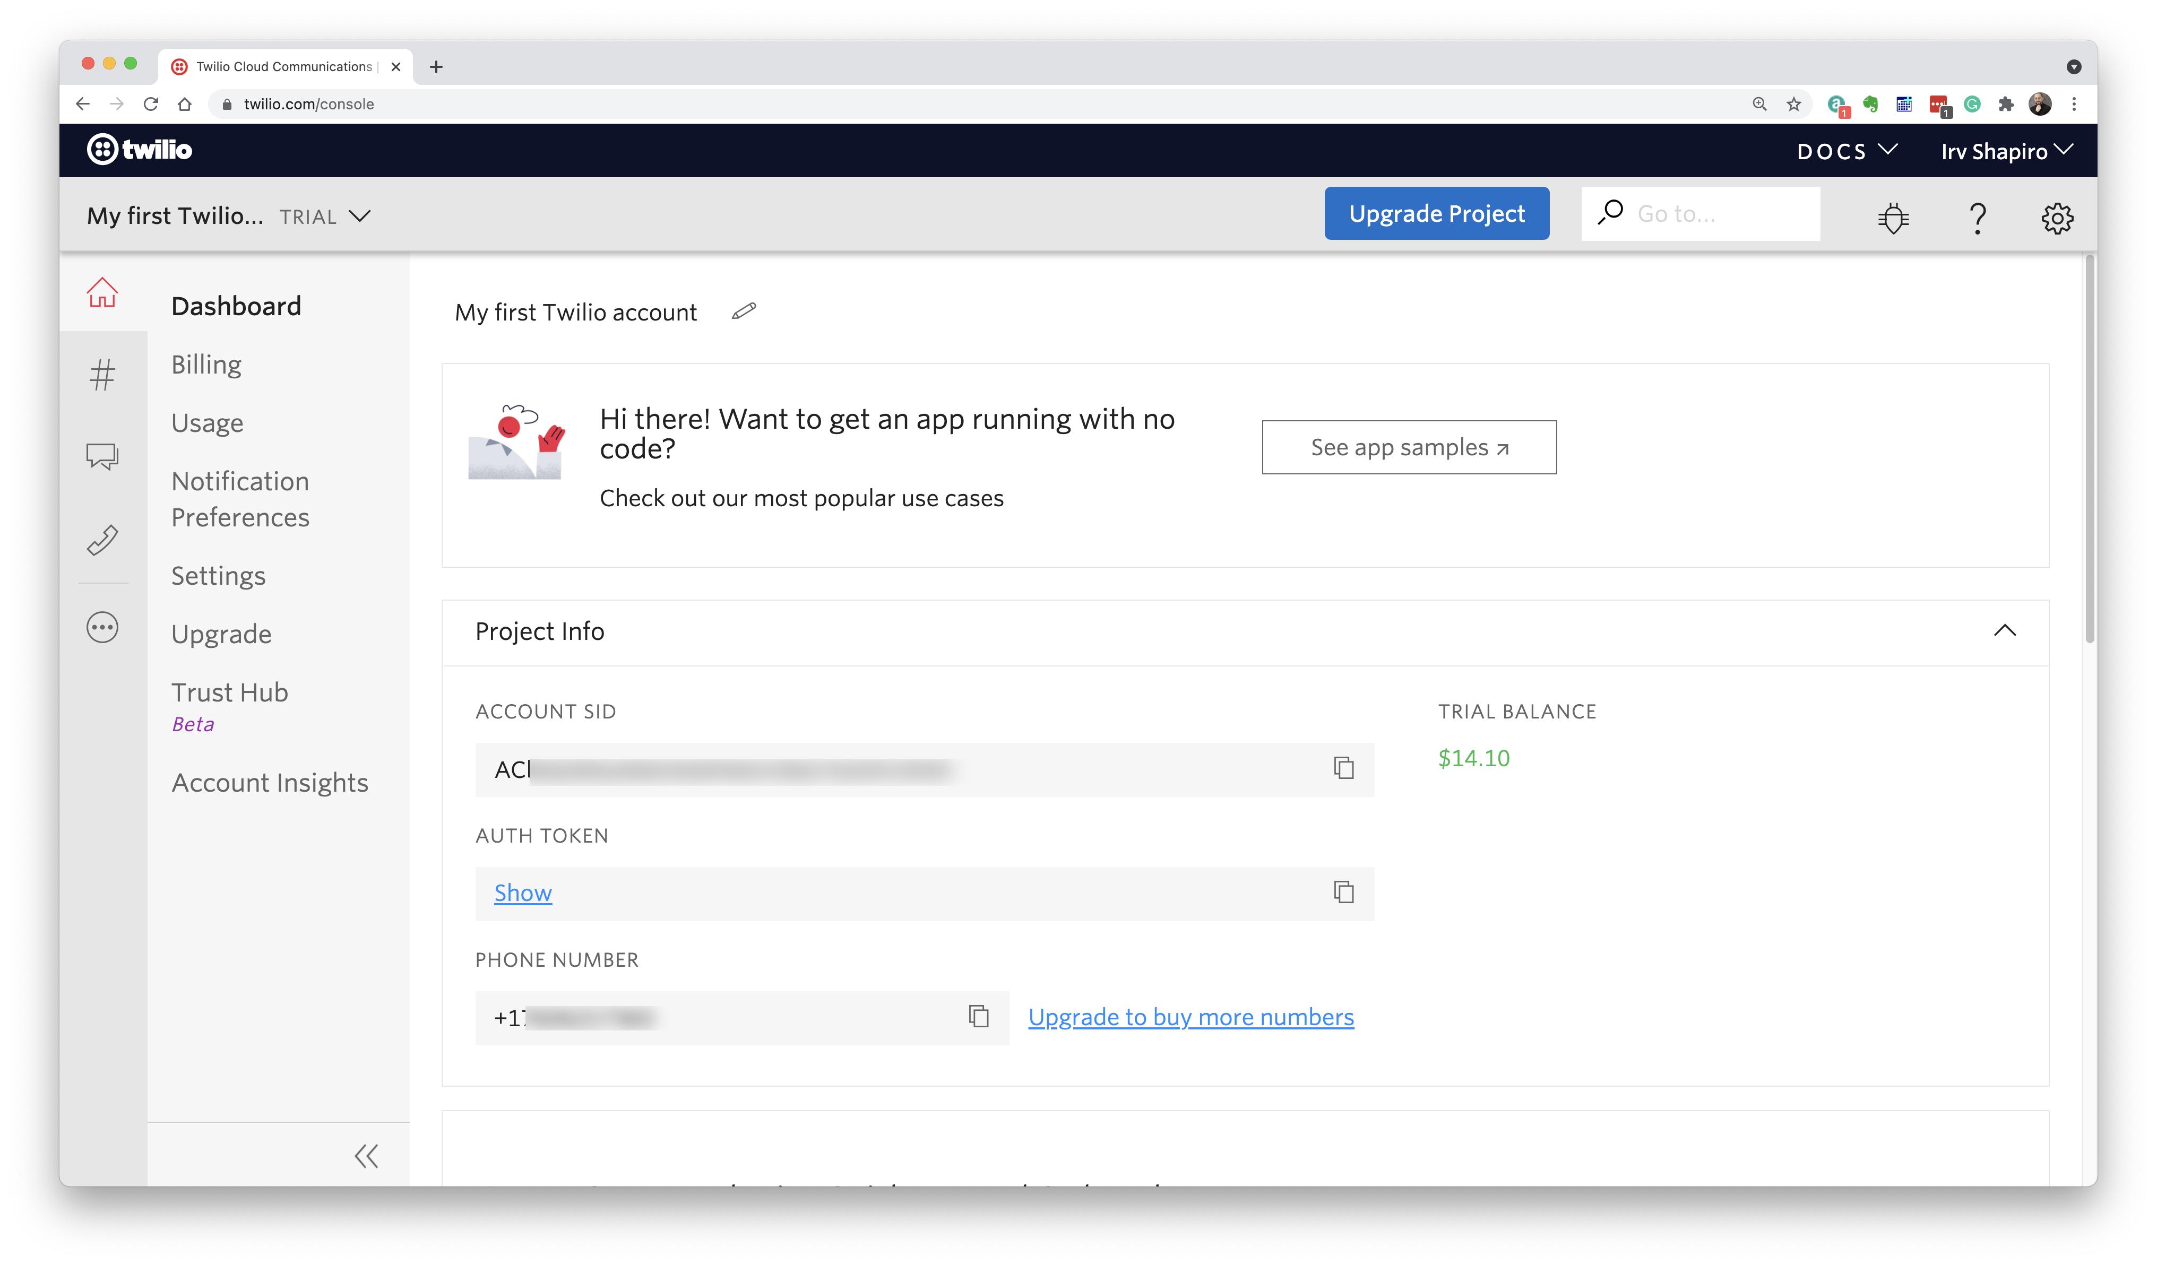Open Billing in the sidebar
This screenshot has width=2157, height=1265.
tap(206, 365)
